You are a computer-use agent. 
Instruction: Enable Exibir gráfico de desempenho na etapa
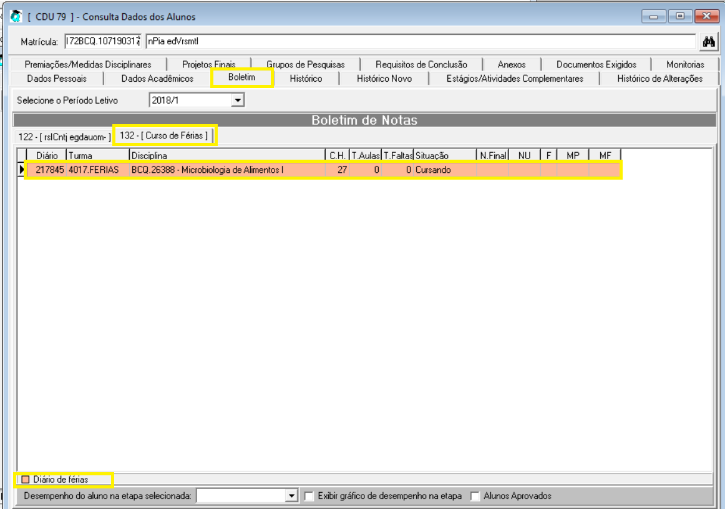coord(309,497)
